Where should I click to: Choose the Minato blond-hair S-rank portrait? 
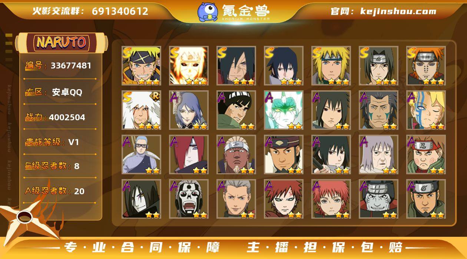click(331, 66)
